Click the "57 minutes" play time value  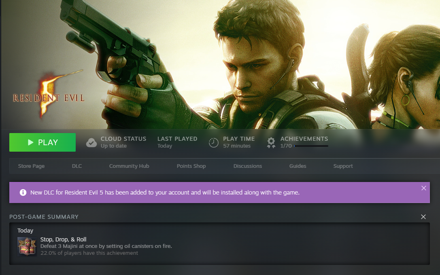(237, 146)
